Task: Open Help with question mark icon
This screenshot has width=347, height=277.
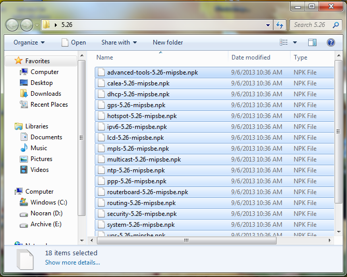Action: pos(331,42)
